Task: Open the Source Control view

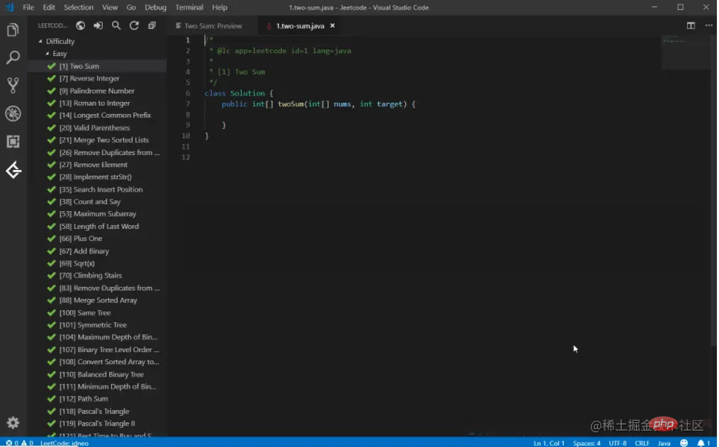Action: coord(13,86)
